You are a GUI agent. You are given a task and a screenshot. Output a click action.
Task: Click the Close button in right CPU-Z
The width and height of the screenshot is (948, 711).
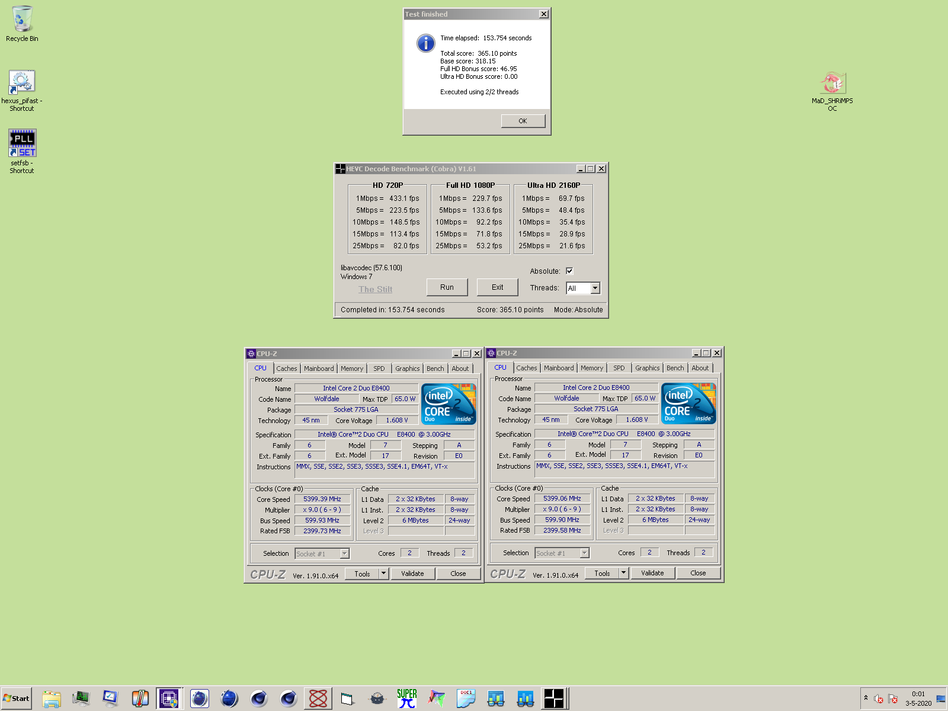[x=698, y=573]
